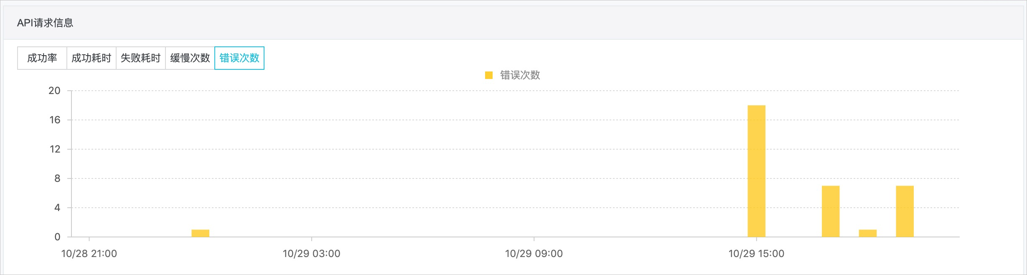Click the y-axis value 4
Viewport: 1027px width, 275px height.
pos(57,208)
